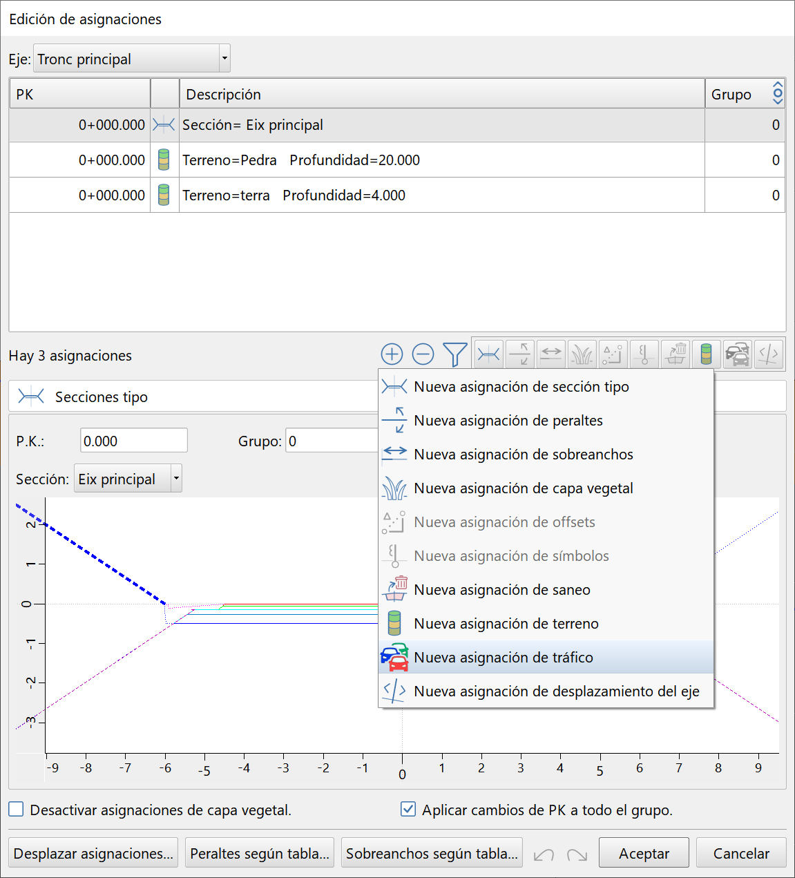Uncheck Aplicar cambios de PK a todo el grupo
The width and height of the screenshot is (795, 878).
(408, 810)
